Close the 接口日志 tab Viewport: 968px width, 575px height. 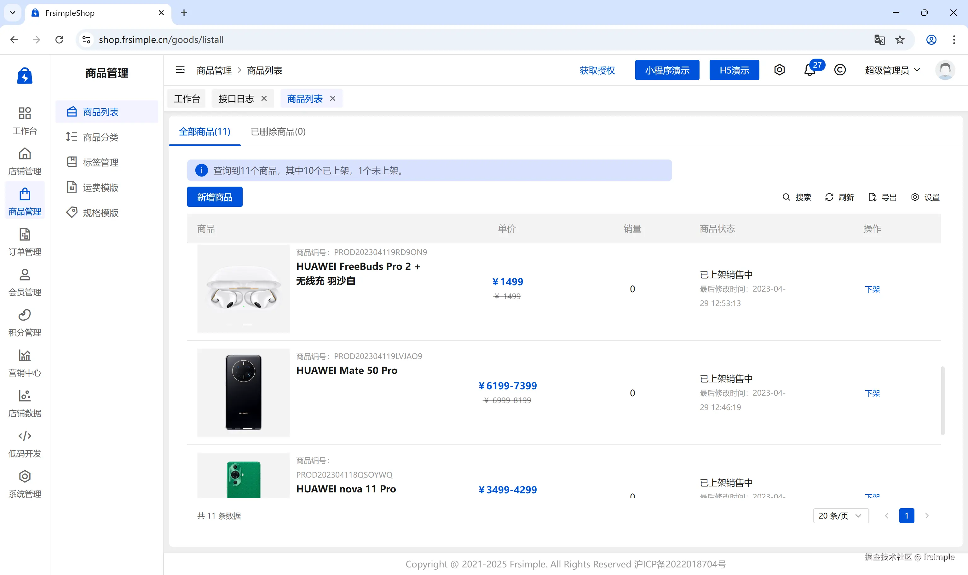tap(264, 98)
